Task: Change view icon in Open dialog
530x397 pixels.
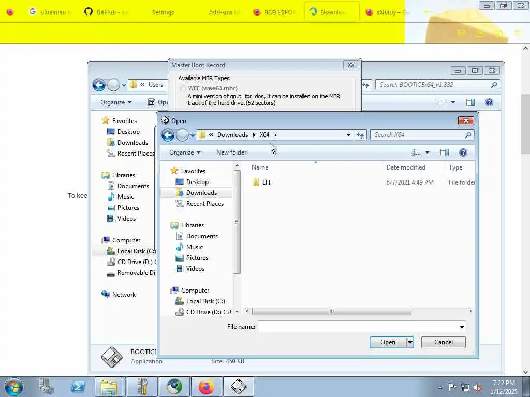Action: pos(416,152)
